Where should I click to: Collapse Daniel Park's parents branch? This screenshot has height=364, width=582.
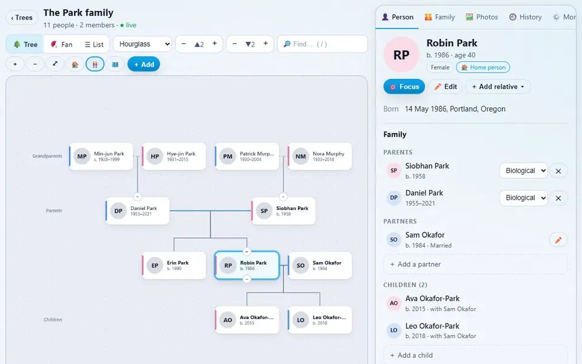138,197
